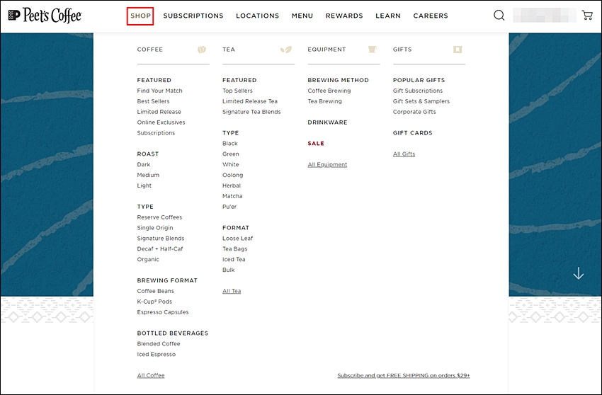Open Signature Tea Blends

251,112
